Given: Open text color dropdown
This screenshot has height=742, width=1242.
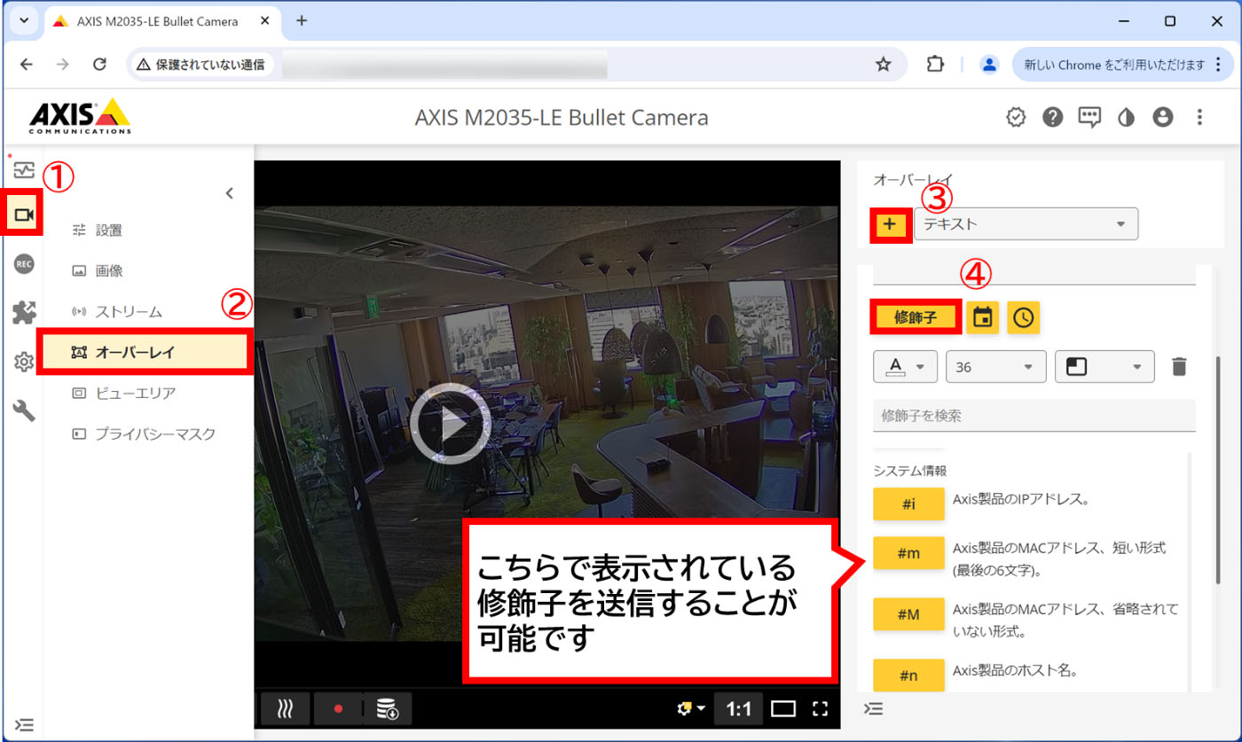Looking at the screenshot, I should click(x=905, y=366).
